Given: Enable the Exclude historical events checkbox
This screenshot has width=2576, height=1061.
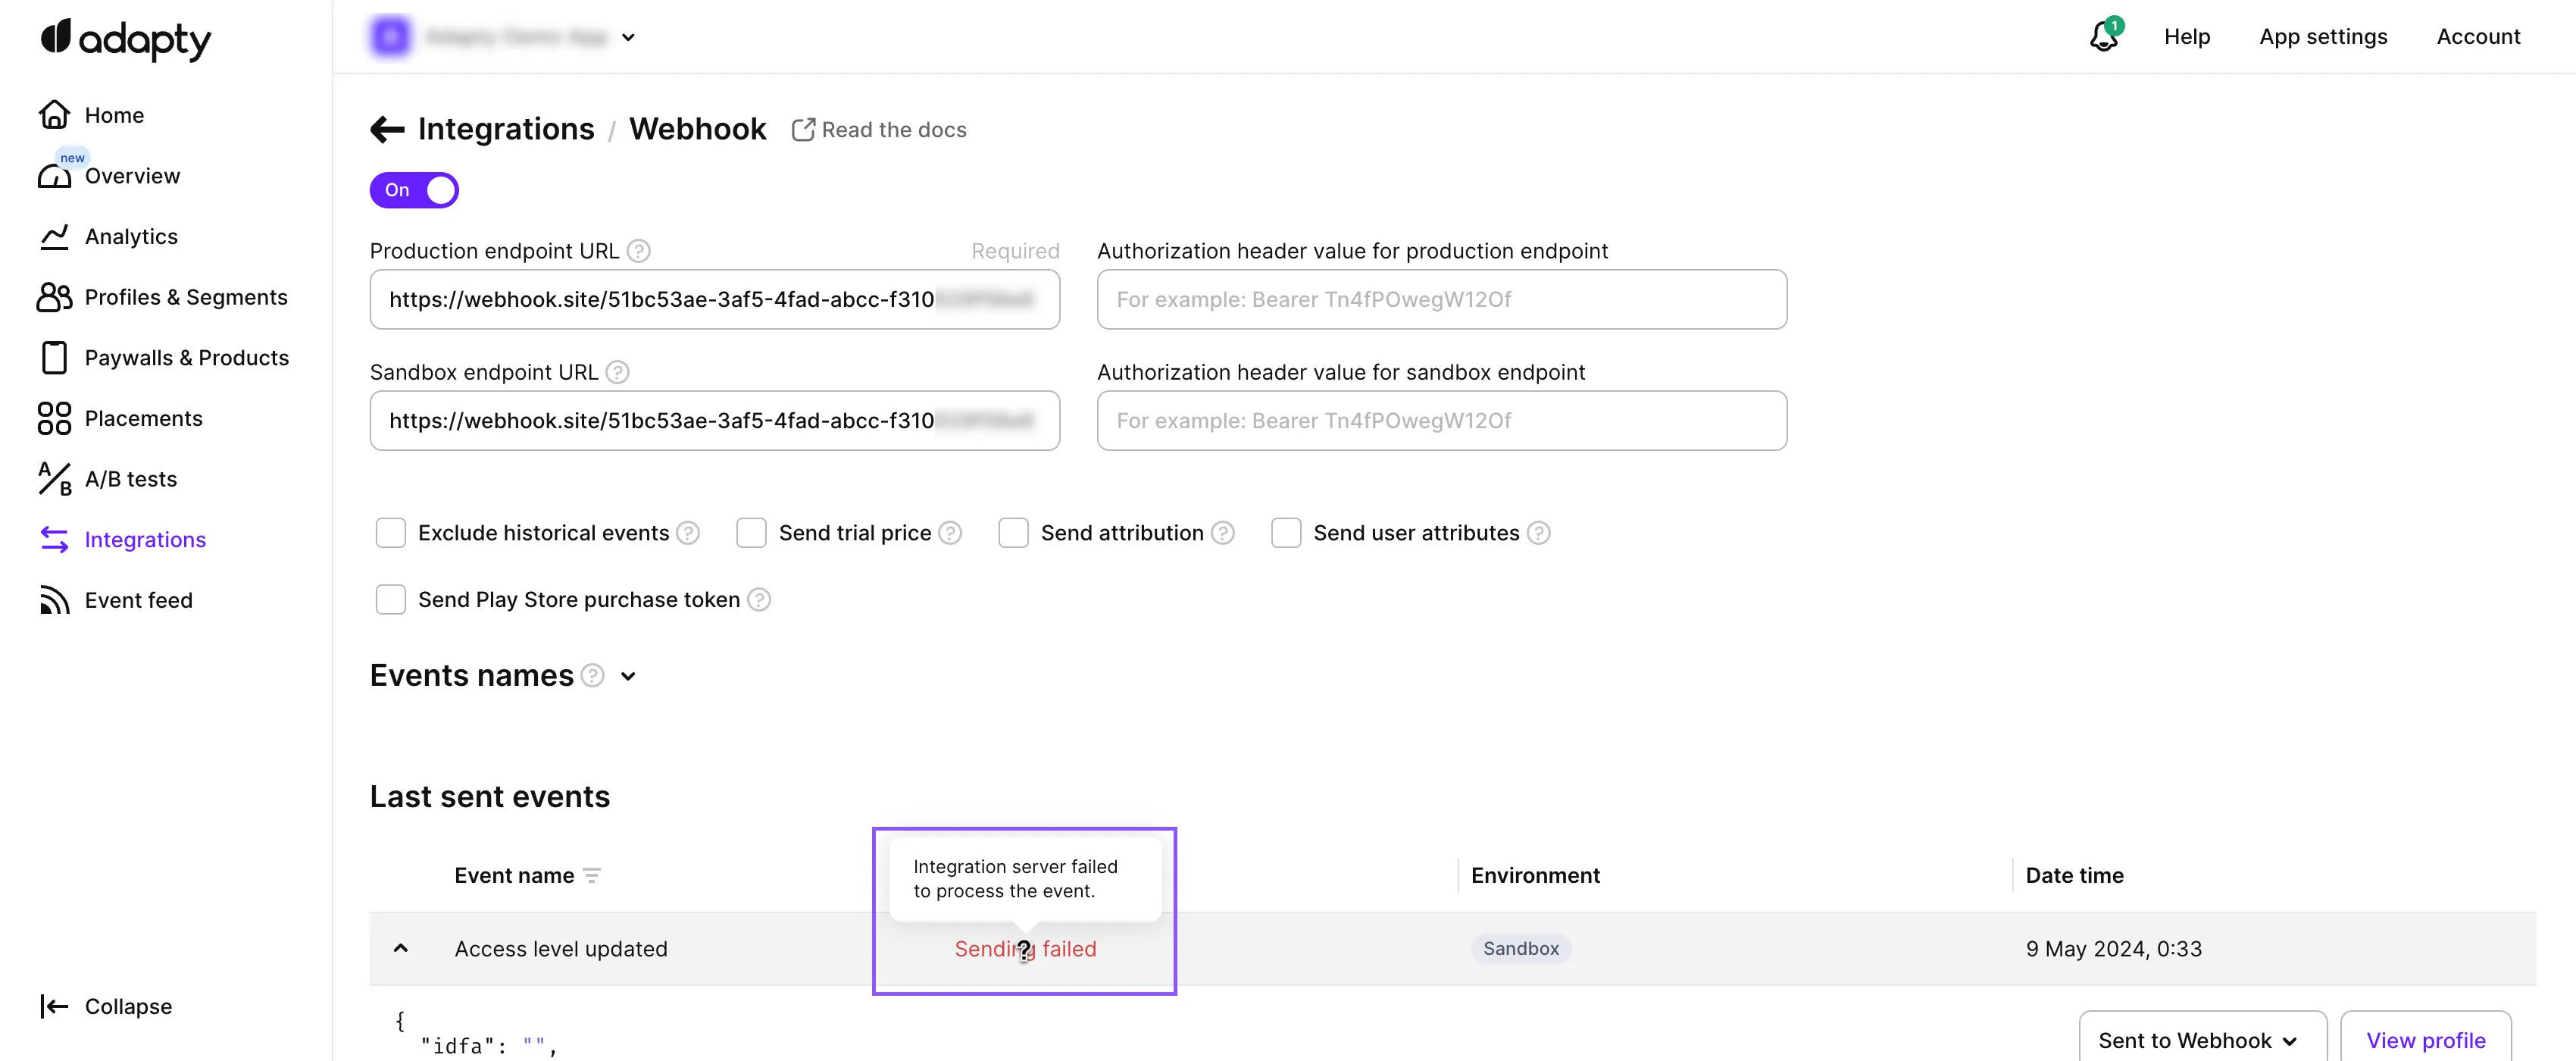Looking at the screenshot, I should (390, 532).
